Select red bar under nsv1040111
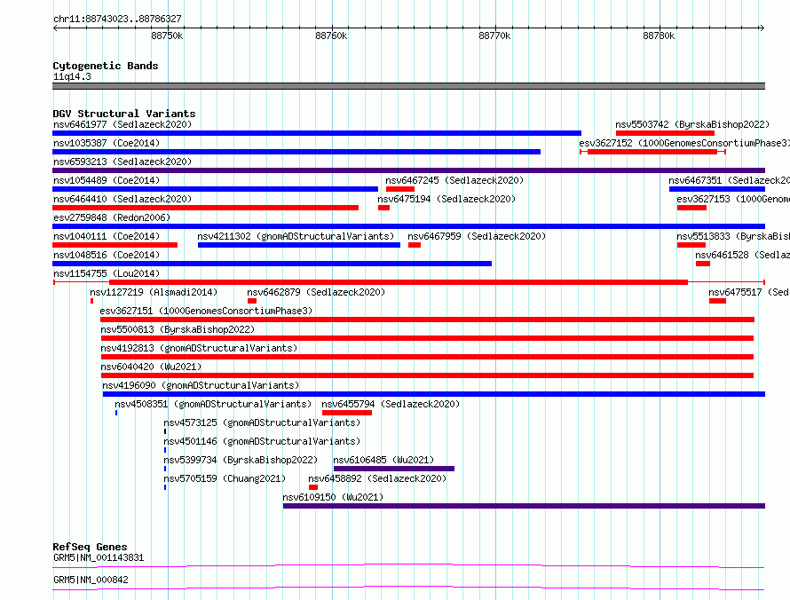Image resolution: width=790 pixels, height=600 pixels. [x=115, y=245]
